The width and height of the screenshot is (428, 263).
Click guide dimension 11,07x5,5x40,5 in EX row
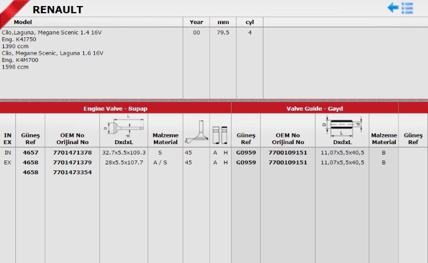342,162
